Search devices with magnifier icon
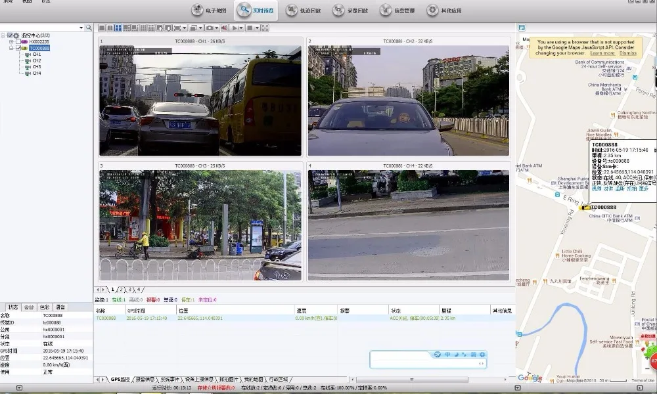The height and width of the screenshot is (394, 657). point(89,28)
